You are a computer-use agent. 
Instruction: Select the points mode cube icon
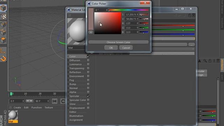(3, 24)
